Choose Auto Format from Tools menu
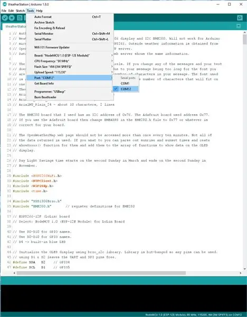 [x=70, y=17]
